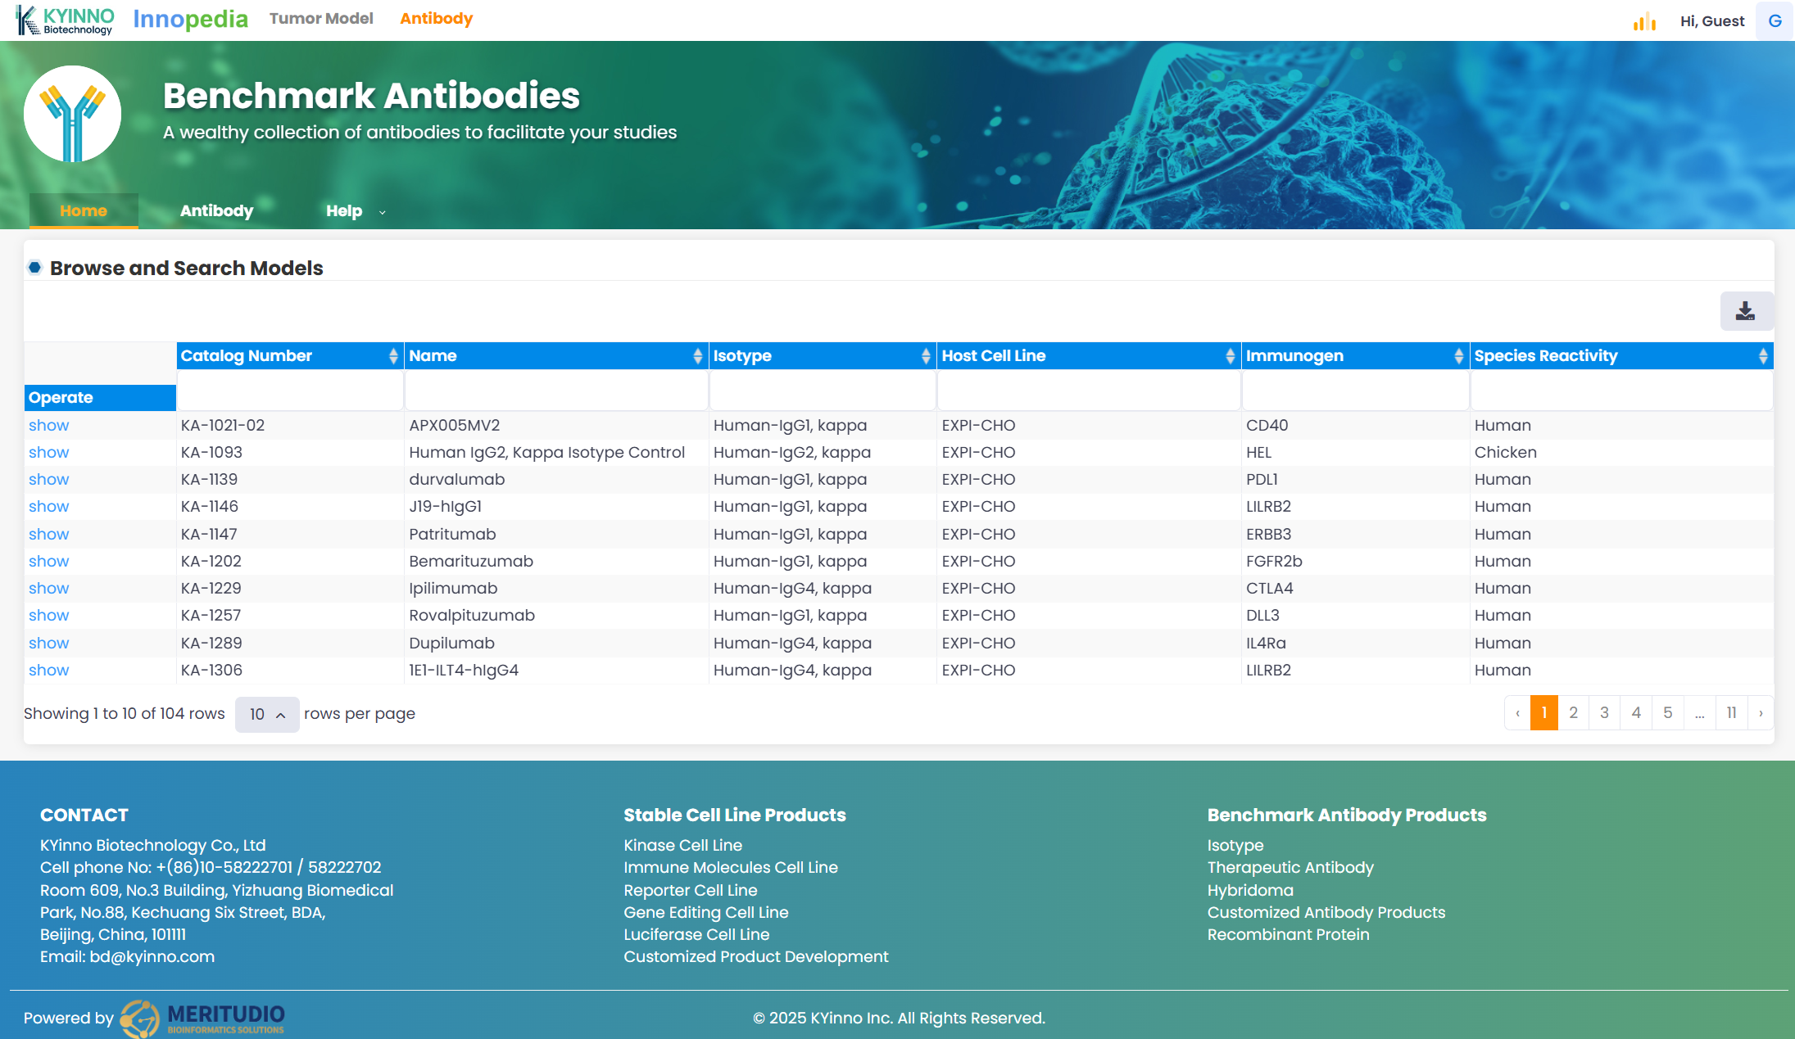Screen dimensions: 1795x1039
Task: Sort the Host Cell Line column
Action: (1230, 356)
